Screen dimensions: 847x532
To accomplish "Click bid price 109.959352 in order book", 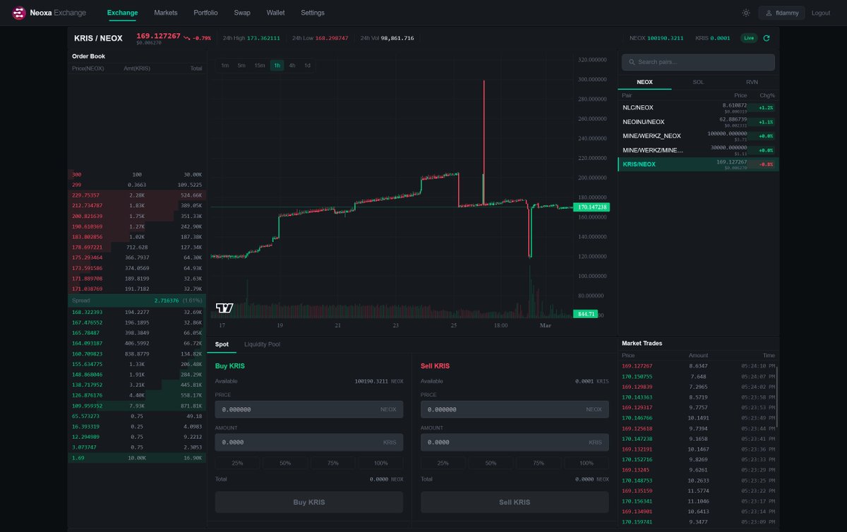I will pos(88,407).
